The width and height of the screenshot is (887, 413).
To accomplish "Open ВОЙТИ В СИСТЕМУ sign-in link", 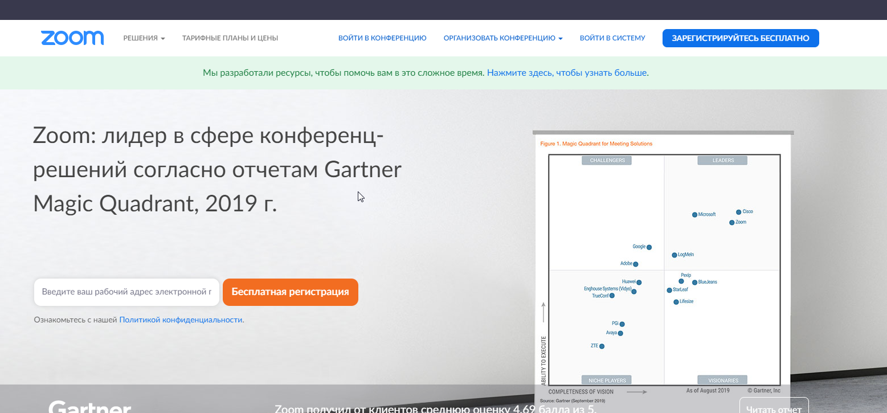I will [x=612, y=38].
